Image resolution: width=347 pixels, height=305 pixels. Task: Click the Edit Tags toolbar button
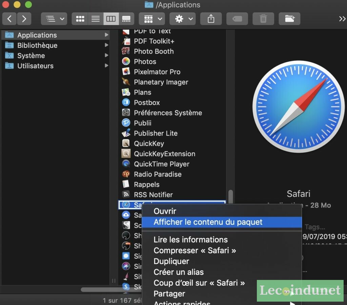[237, 19]
